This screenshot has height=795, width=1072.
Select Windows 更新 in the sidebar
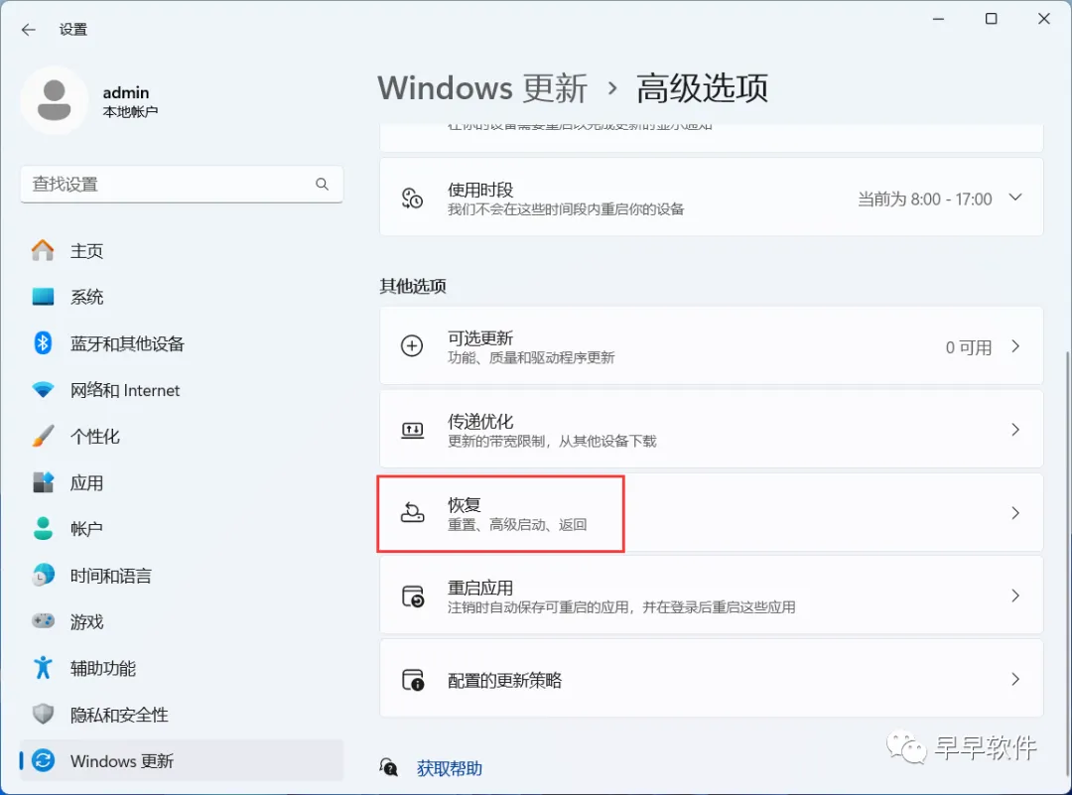182,761
